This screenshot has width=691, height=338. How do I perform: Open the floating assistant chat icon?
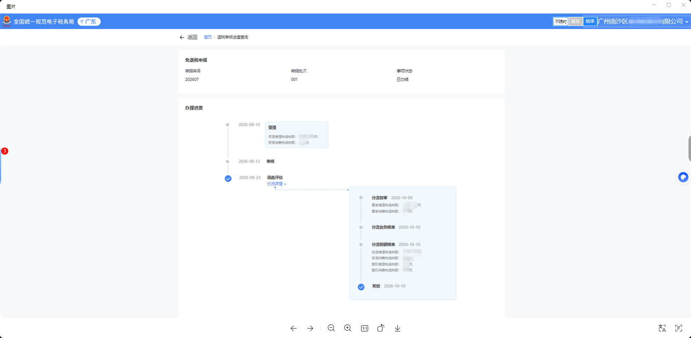pos(683,177)
